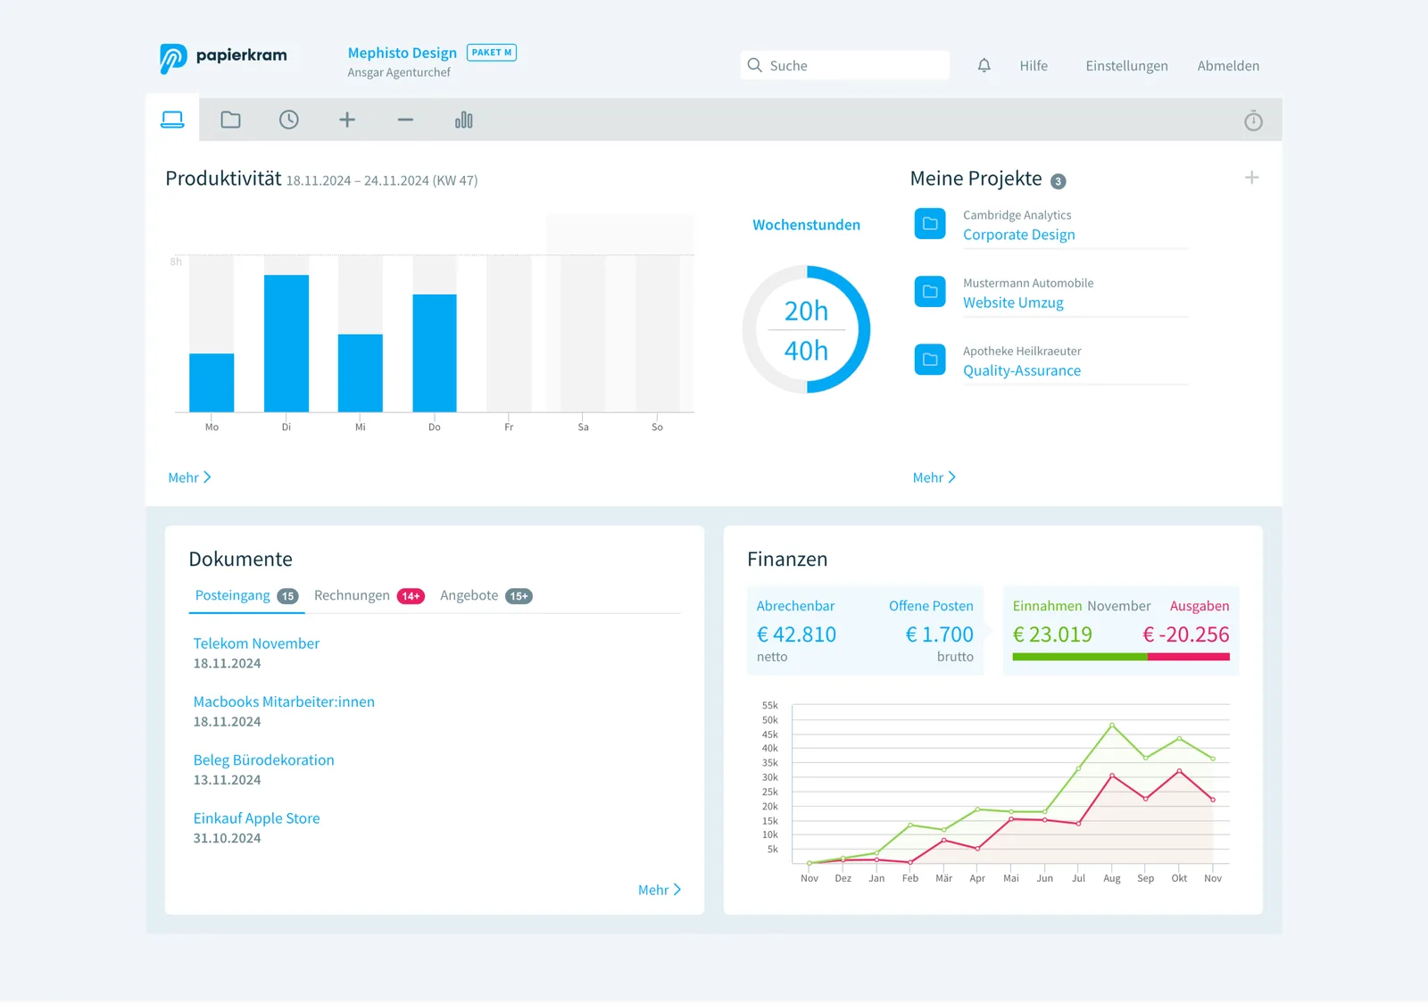Open the Telekom November document
Viewport: 1428px width, 1004px height.
pos(256,643)
